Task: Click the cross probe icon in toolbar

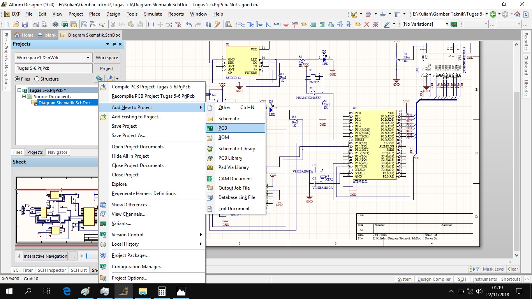Action: pos(217,24)
